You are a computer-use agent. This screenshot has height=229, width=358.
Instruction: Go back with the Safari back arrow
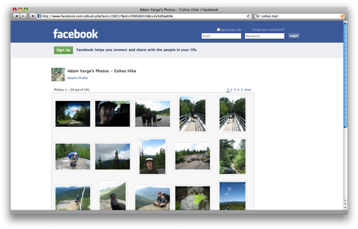16,16
